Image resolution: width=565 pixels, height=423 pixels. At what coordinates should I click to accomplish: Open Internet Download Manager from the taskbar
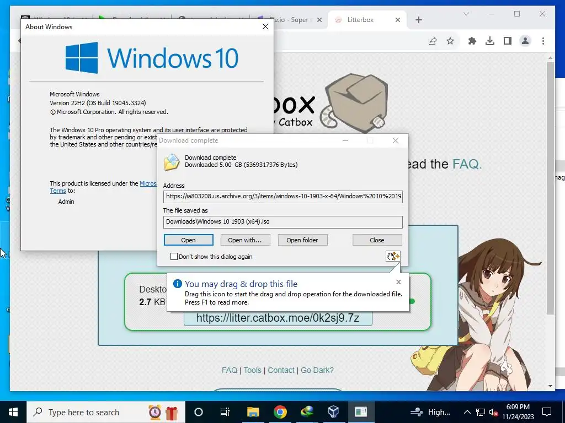(307, 412)
